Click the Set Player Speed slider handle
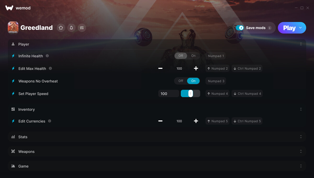Screen dimensions: 314x178 coord(190,93)
